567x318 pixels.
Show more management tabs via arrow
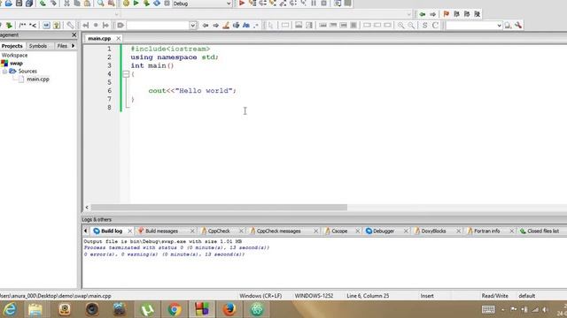pos(73,46)
